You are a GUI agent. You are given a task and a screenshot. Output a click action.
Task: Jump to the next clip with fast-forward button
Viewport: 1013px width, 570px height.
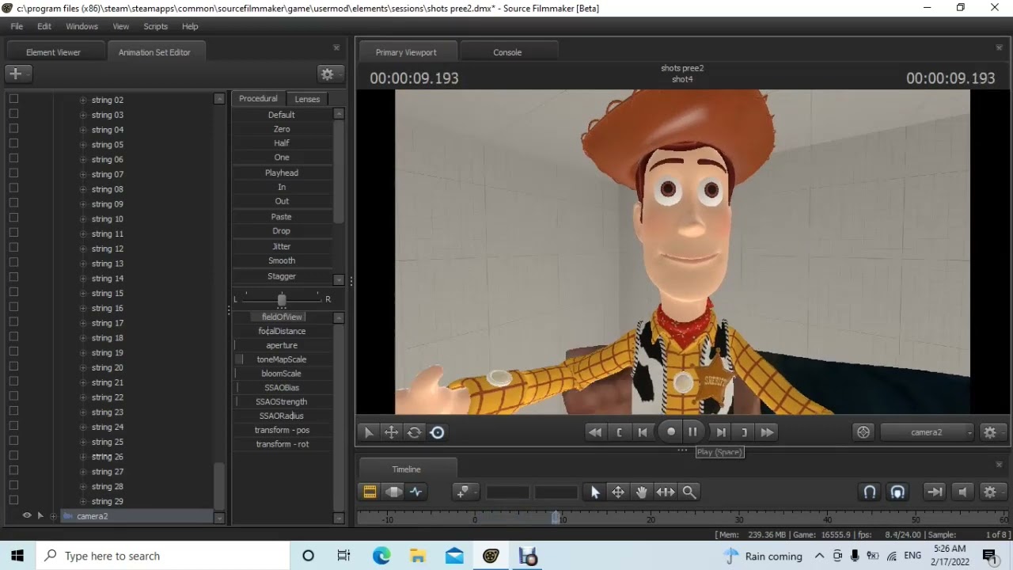click(x=767, y=432)
